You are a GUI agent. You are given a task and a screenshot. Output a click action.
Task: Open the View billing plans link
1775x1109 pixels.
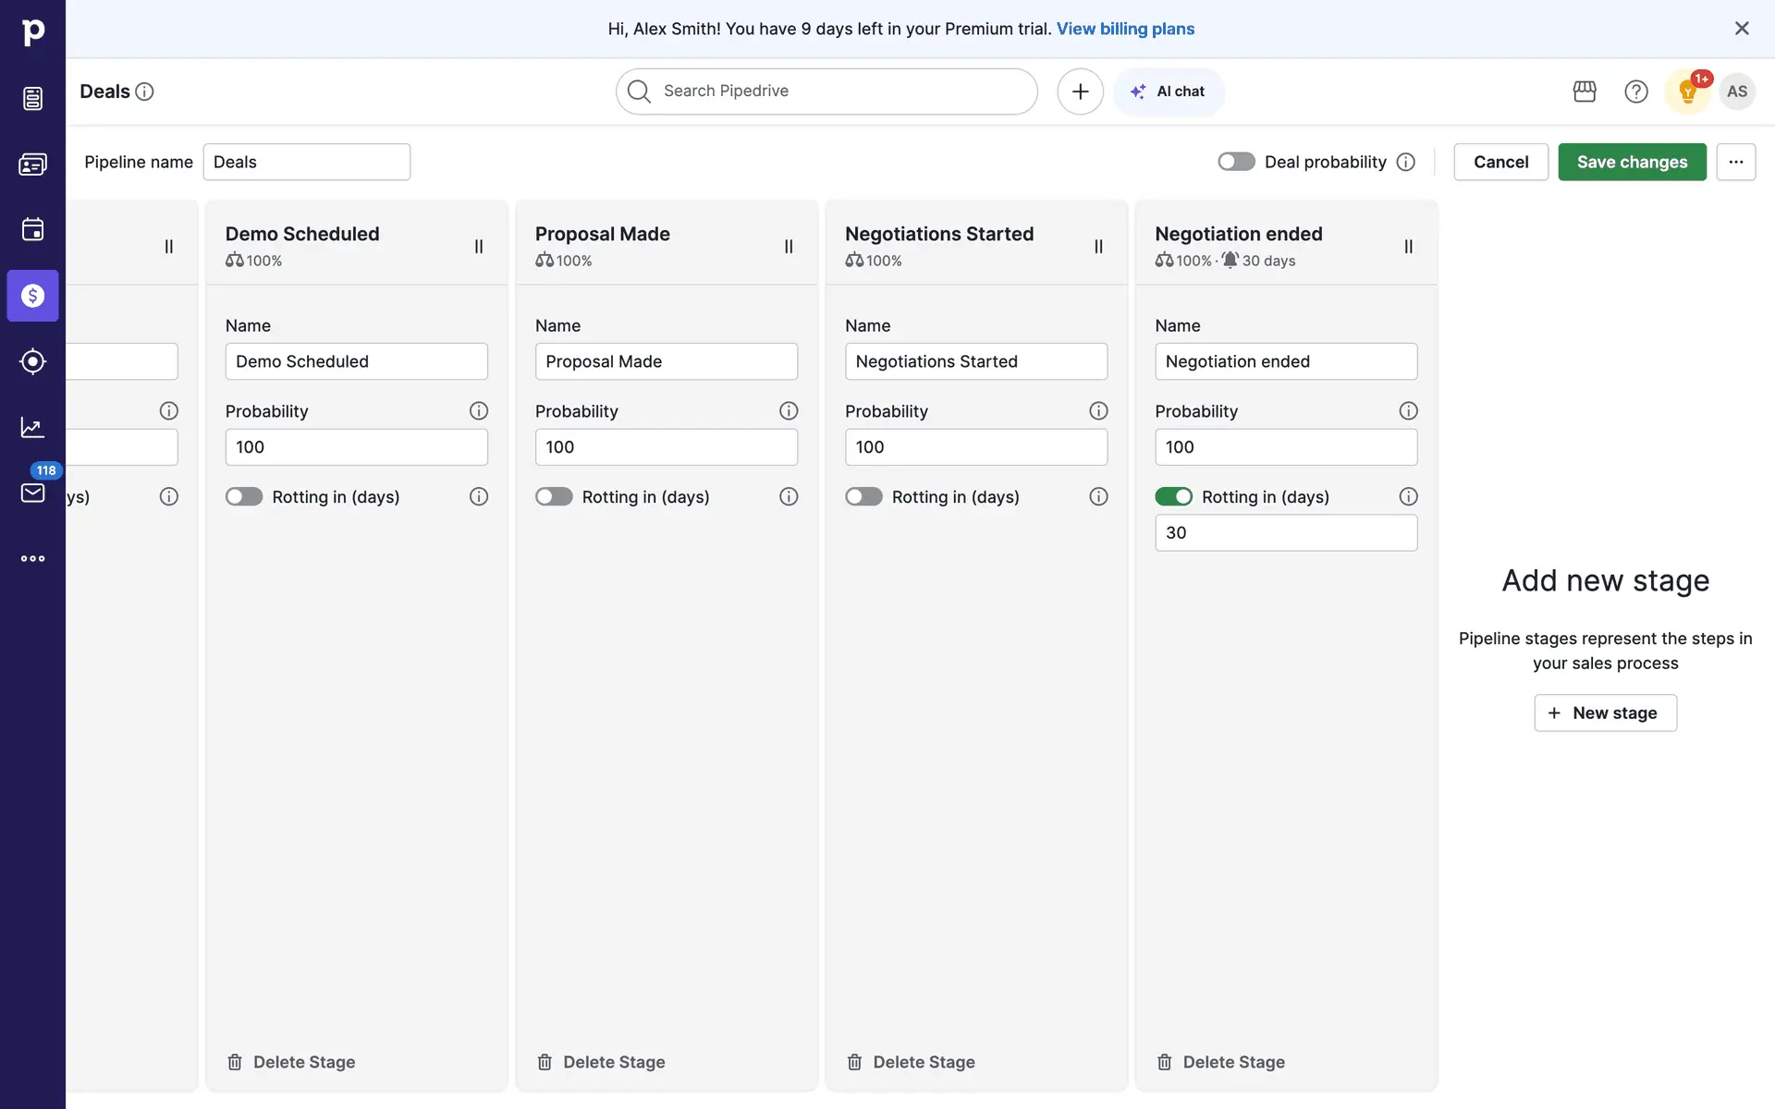tap(1125, 29)
